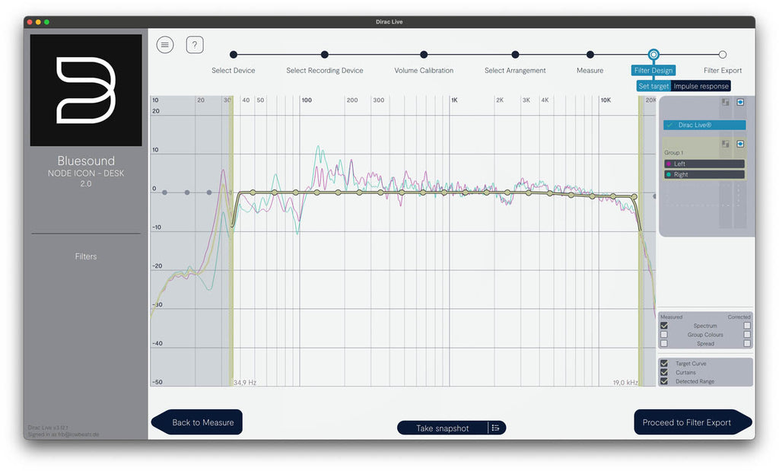Select the Dirac Live filter entry
Image resolution: width=779 pixels, height=471 pixels.
tap(704, 125)
